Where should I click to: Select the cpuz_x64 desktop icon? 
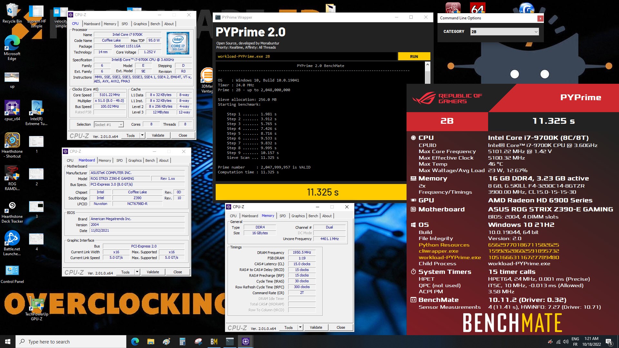(x=12, y=111)
